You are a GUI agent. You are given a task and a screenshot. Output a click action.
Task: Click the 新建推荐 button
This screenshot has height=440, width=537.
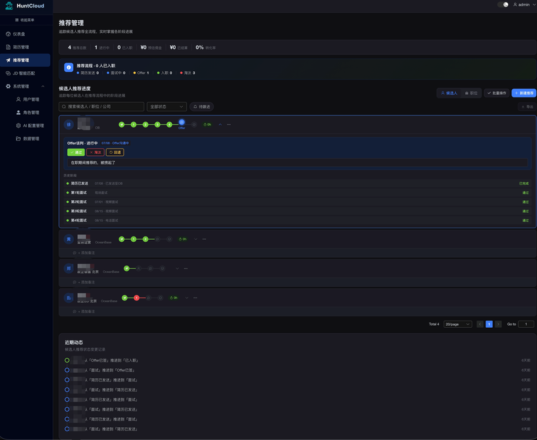pos(524,93)
